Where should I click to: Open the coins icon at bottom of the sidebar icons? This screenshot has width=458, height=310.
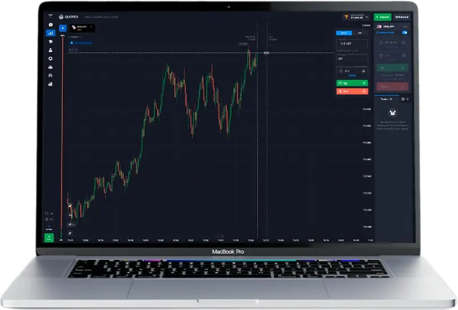click(x=51, y=84)
